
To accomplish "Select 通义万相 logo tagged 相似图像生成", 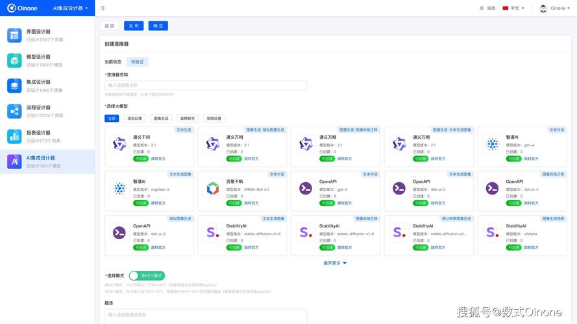I will coord(213,144).
